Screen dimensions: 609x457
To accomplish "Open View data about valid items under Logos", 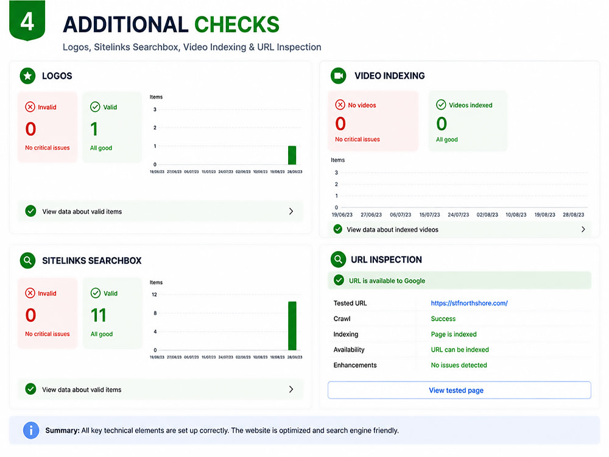I will (x=160, y=211).
